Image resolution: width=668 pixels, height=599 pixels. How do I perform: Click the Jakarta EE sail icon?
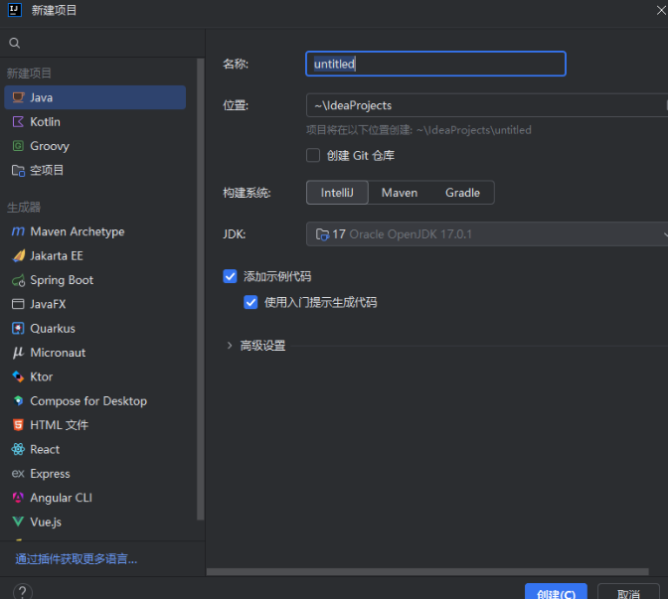click(x=18, y=256)
